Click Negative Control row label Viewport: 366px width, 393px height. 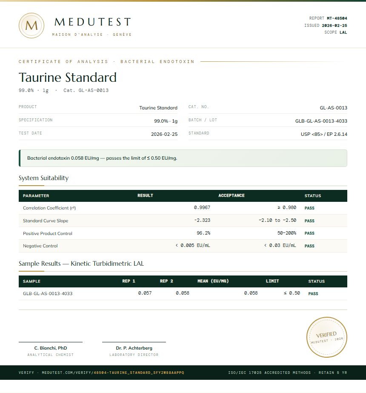[x=40, y=246]
